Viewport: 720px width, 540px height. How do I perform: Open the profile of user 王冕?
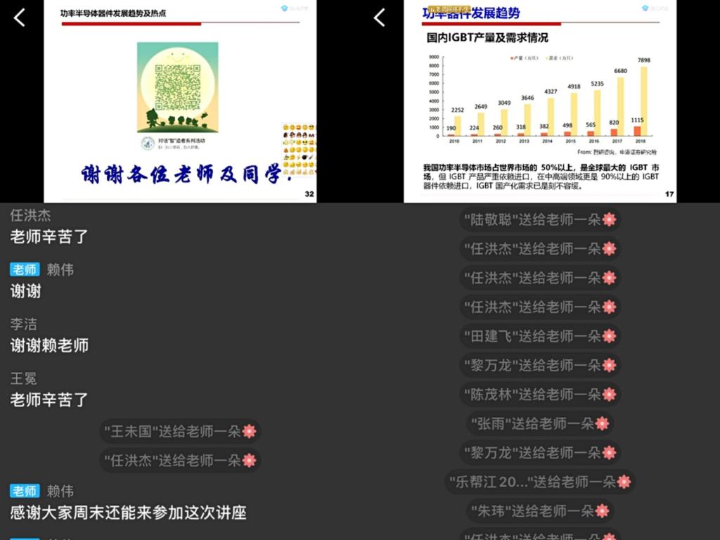coord(23,379)
